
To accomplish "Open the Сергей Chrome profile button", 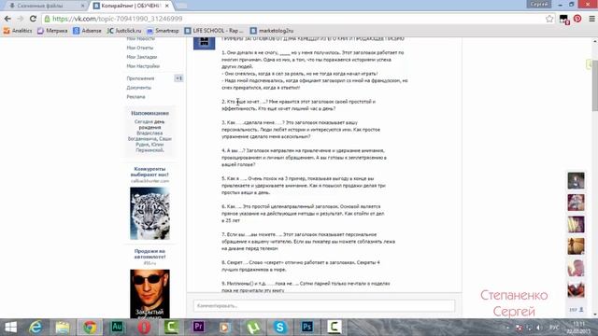I will tap(538, 4).
